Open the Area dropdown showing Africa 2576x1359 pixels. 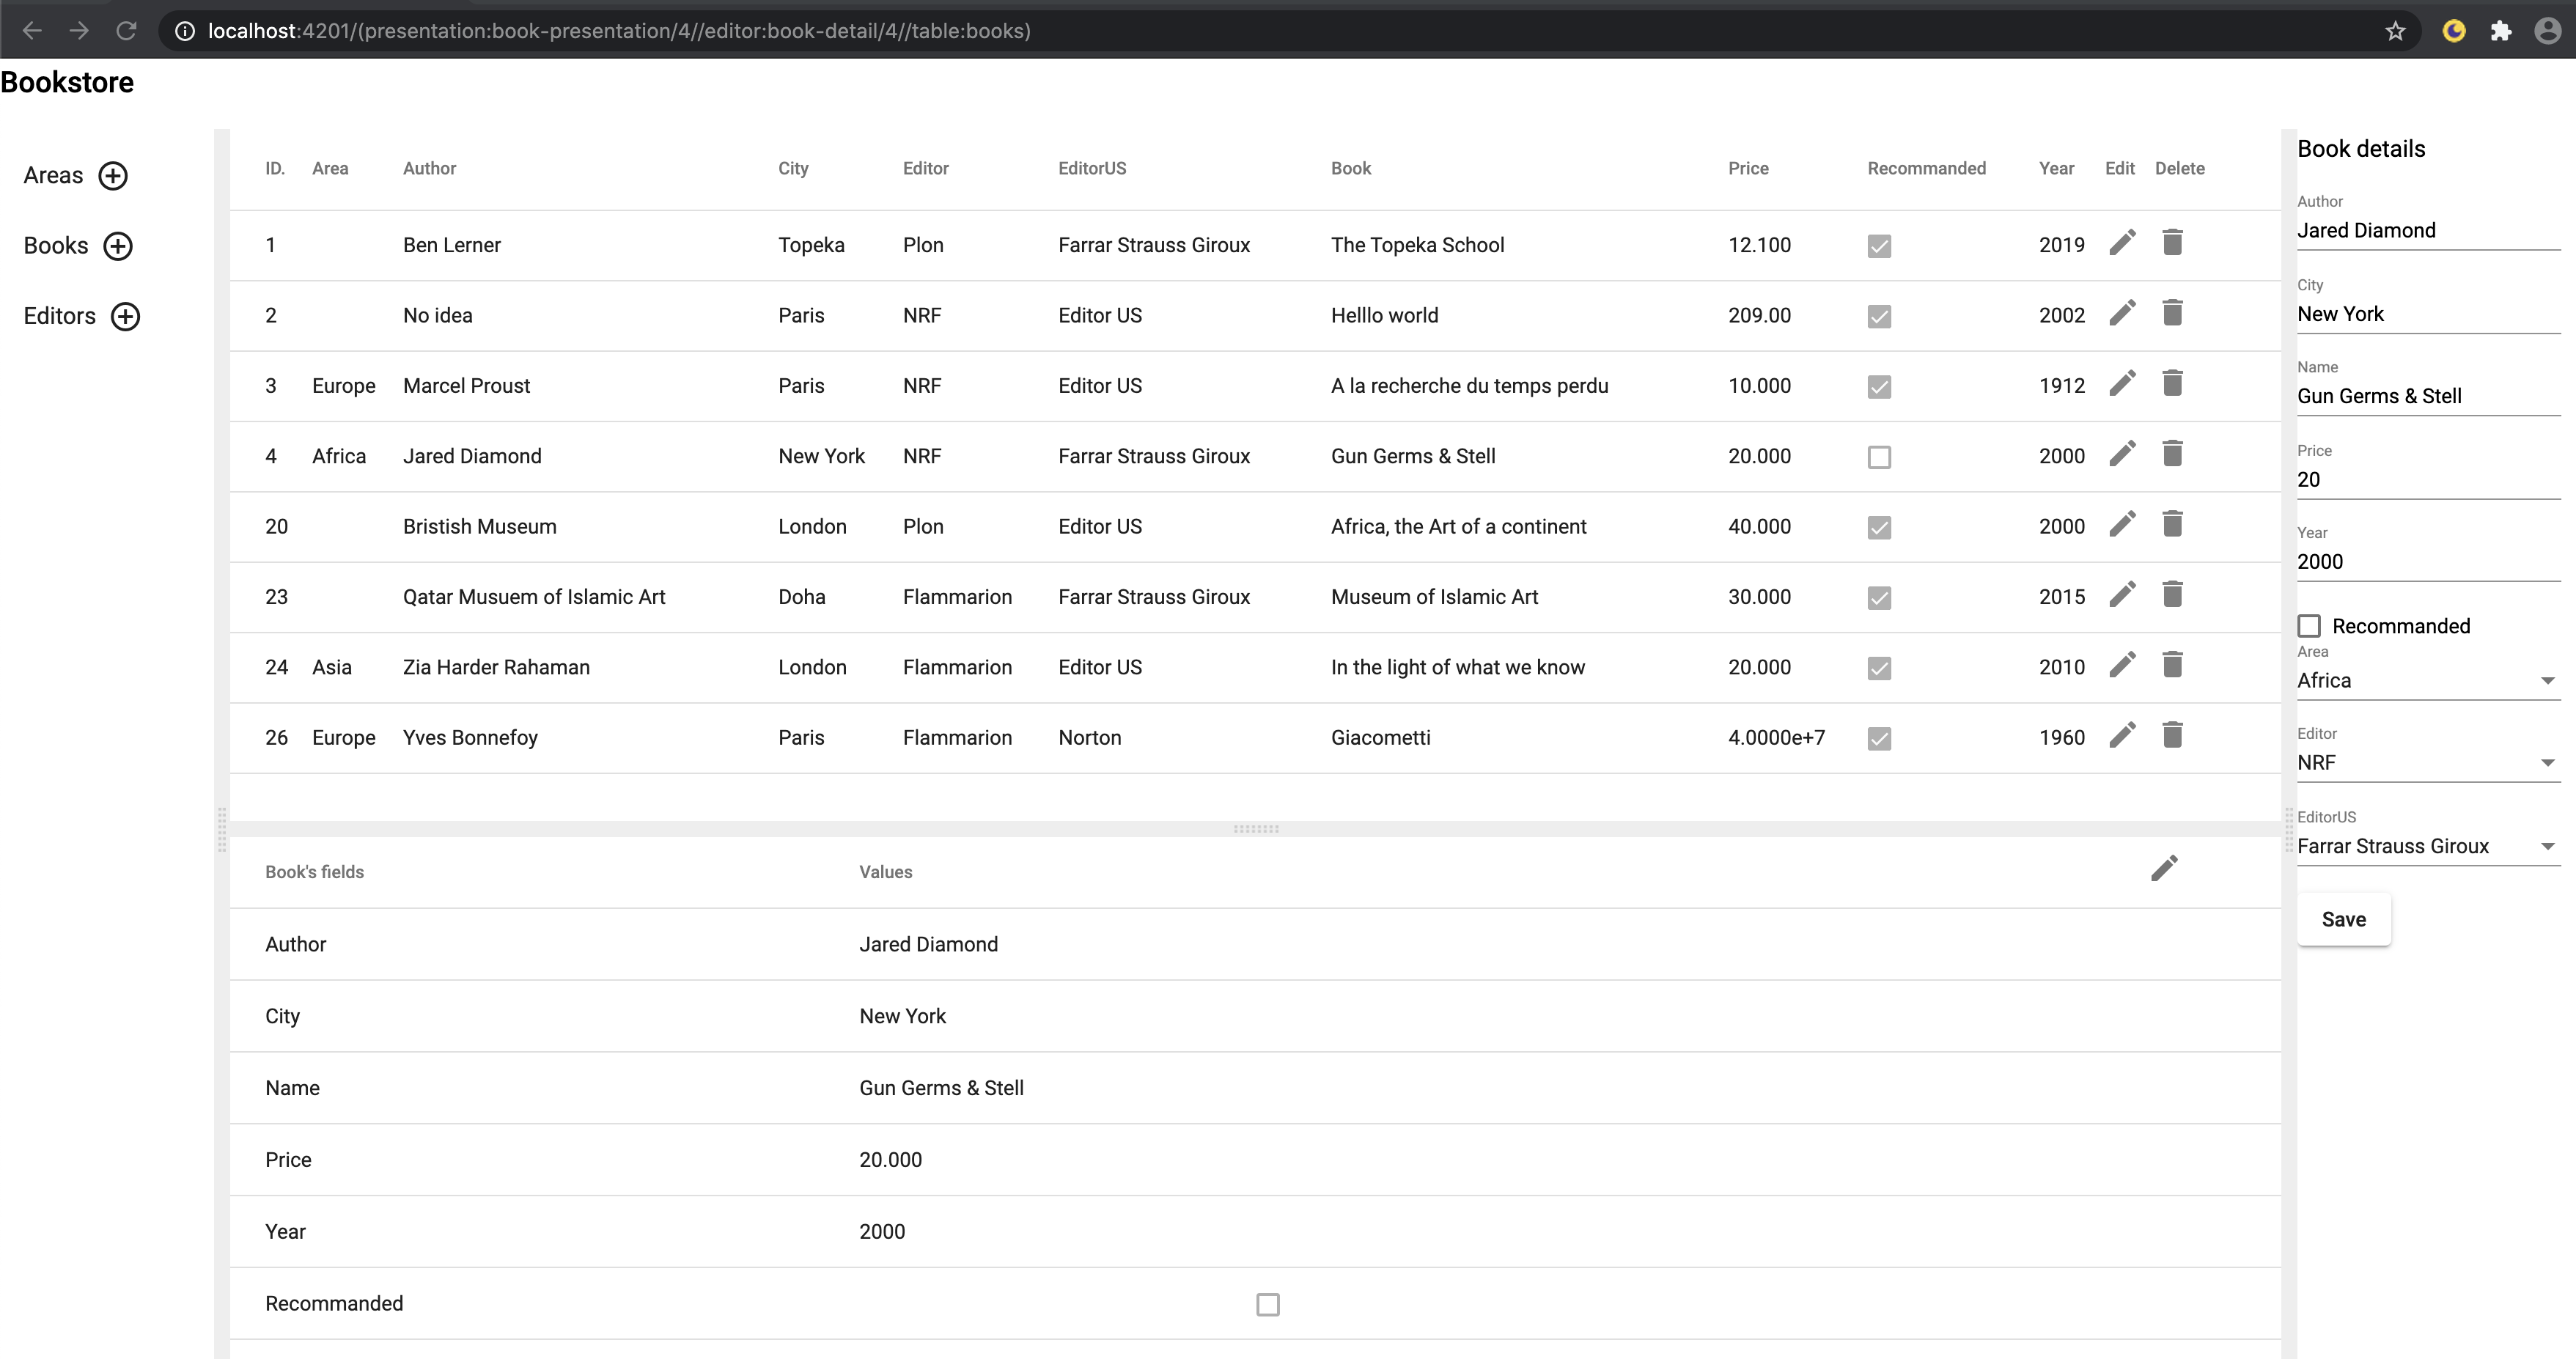pyautogui.click(x=2427, y=681)
